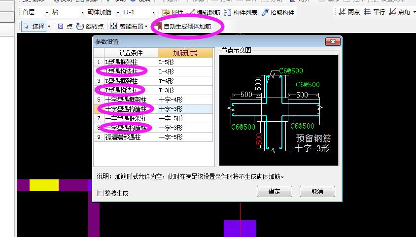Tick the 整楼生成 checkbox

pyautogui.click(x=100, y=193)
